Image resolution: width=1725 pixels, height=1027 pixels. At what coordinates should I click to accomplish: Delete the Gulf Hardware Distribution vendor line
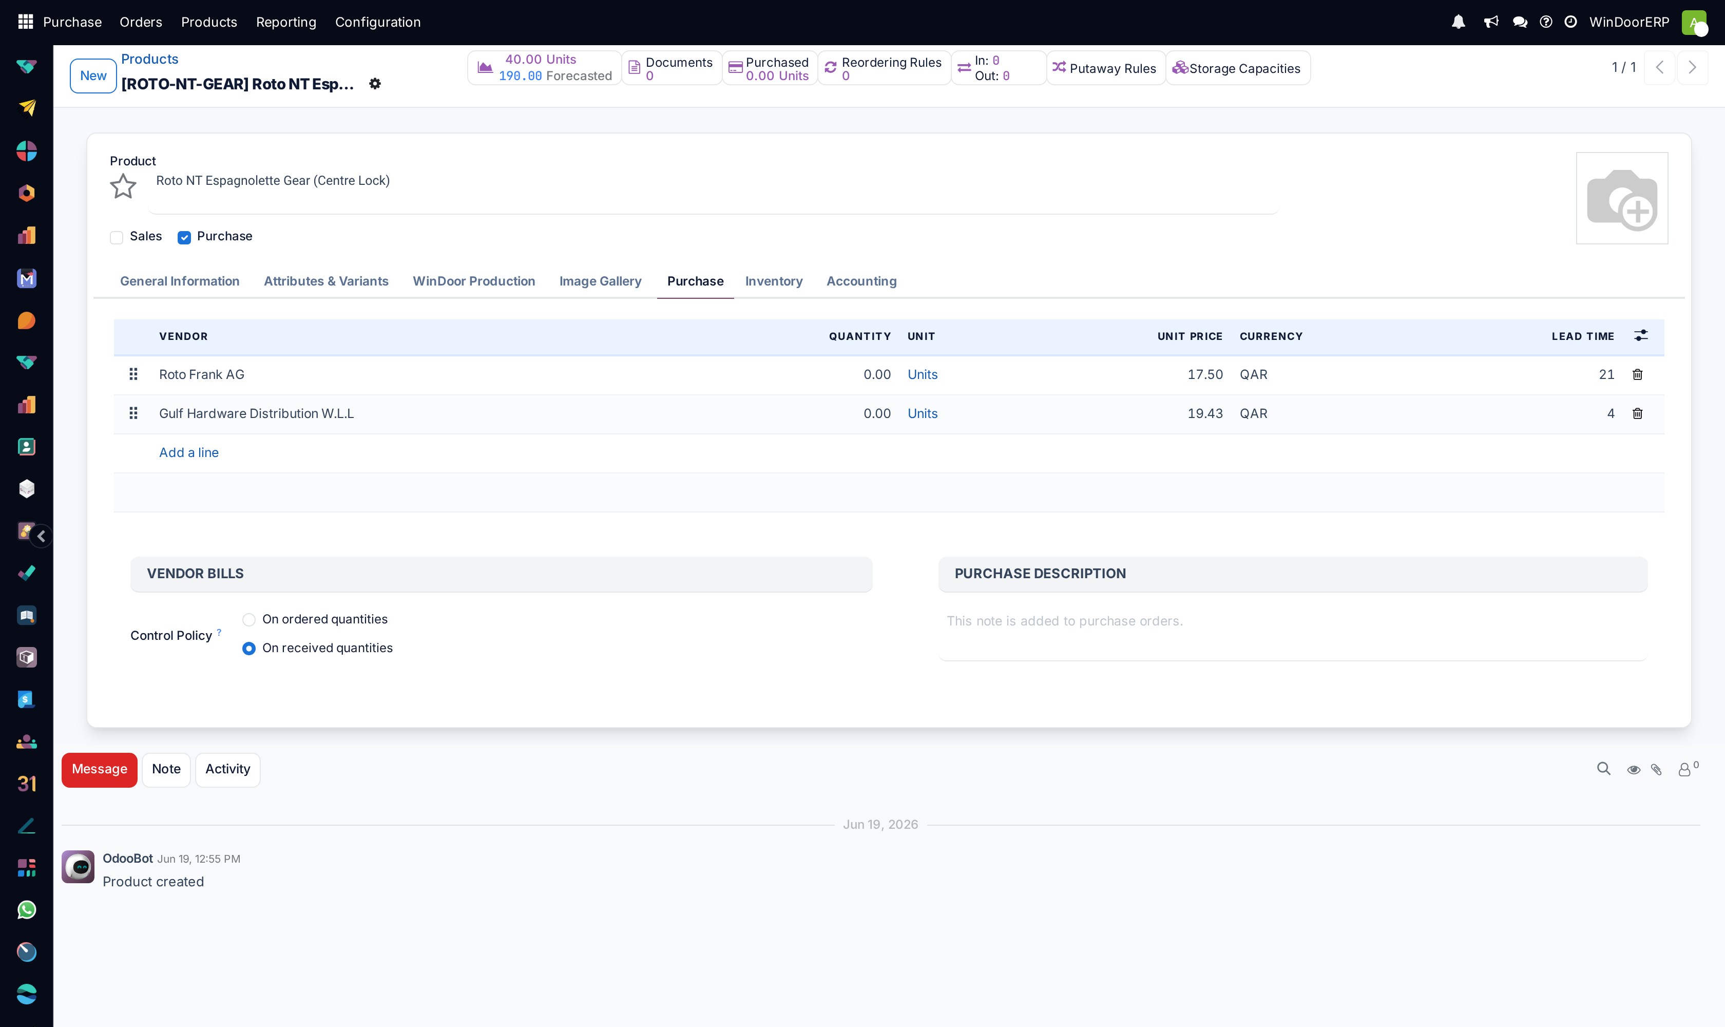(1638, 413)
